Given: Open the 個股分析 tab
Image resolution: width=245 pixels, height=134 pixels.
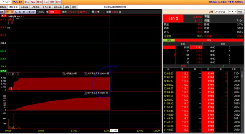Looking at the screenshot, I should coord(58,7).
